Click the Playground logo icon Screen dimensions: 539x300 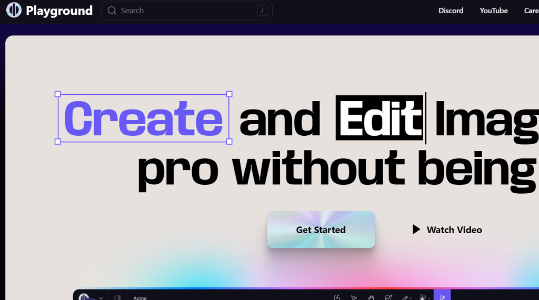[x=14, y=10]
